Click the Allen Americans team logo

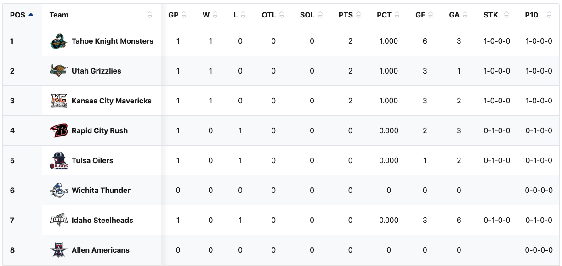pos(59,250)
